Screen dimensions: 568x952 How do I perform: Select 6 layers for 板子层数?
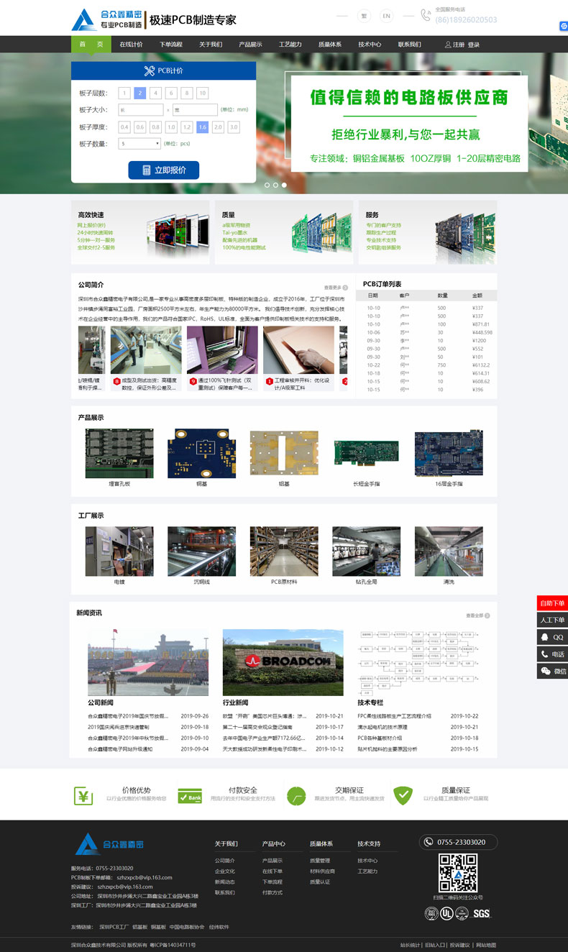coord(171,93)
